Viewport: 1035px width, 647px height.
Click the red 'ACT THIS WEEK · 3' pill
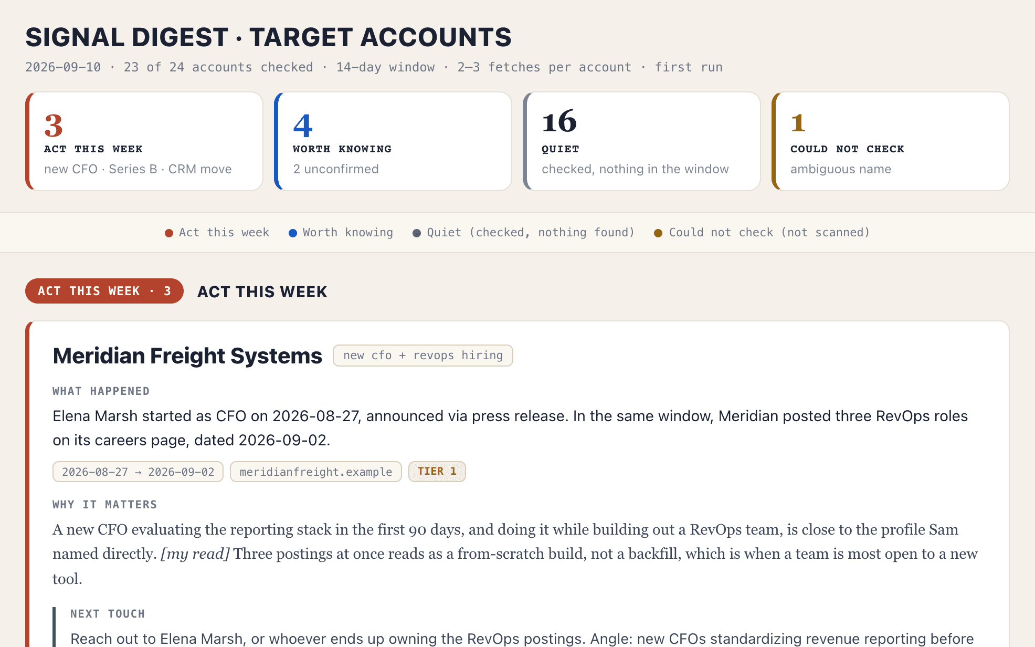104,291
